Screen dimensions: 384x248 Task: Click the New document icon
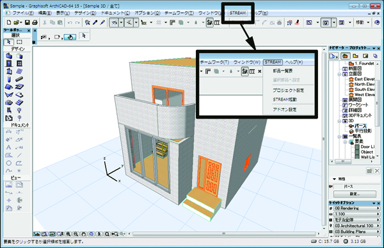(x=9, y=22)
